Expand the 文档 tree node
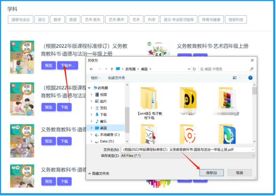This screenshot has width=276, height=196. coord(91,108)
